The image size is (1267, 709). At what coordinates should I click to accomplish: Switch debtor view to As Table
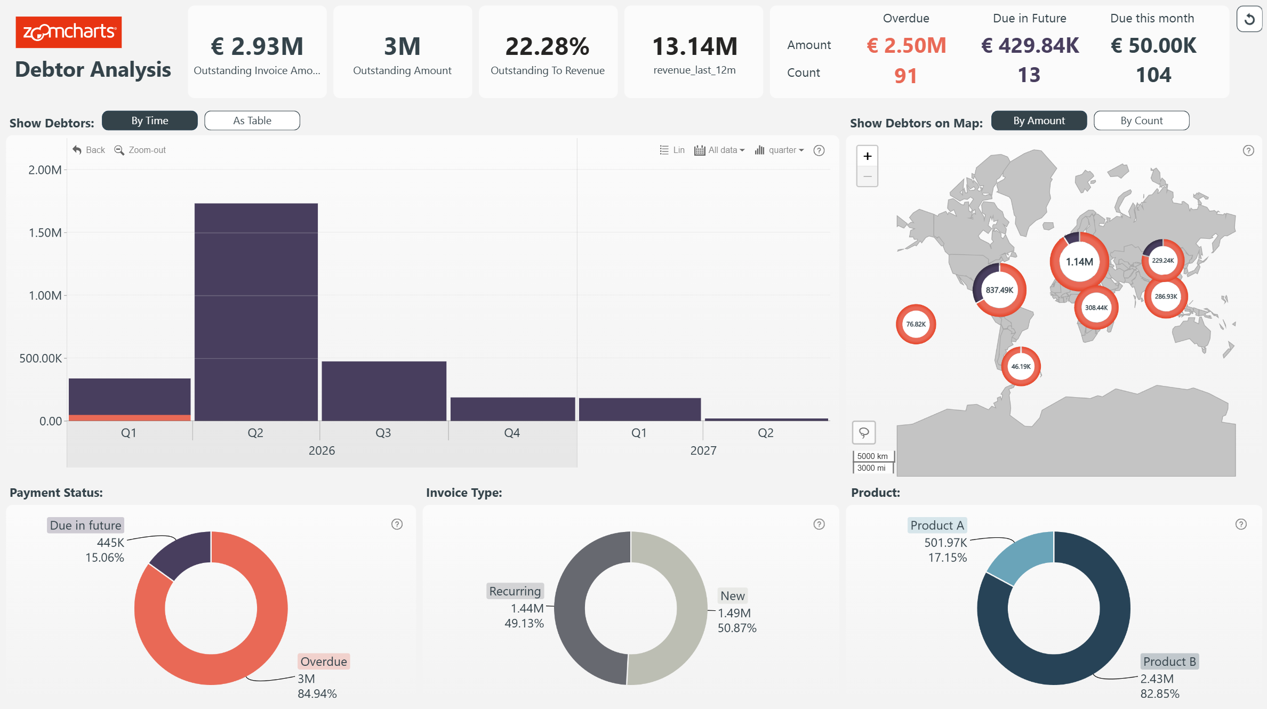252,120
